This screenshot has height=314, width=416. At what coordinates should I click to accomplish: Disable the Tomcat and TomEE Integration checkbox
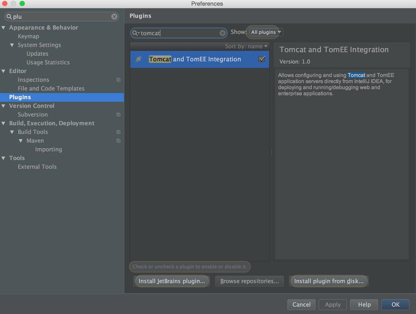[261, 59]
